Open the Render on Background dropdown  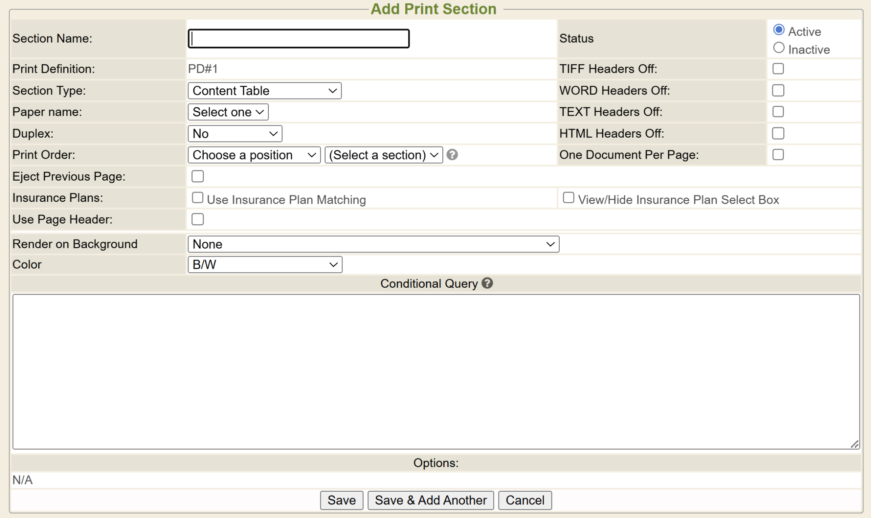coord(373,244)
